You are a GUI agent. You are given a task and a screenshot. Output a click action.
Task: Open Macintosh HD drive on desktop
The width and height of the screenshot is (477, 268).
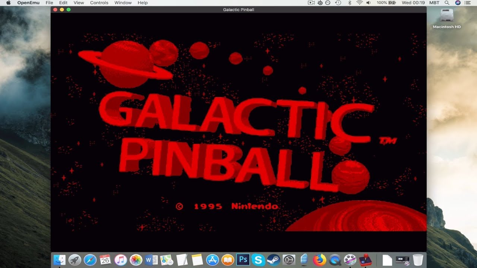(x=447, y=19)
